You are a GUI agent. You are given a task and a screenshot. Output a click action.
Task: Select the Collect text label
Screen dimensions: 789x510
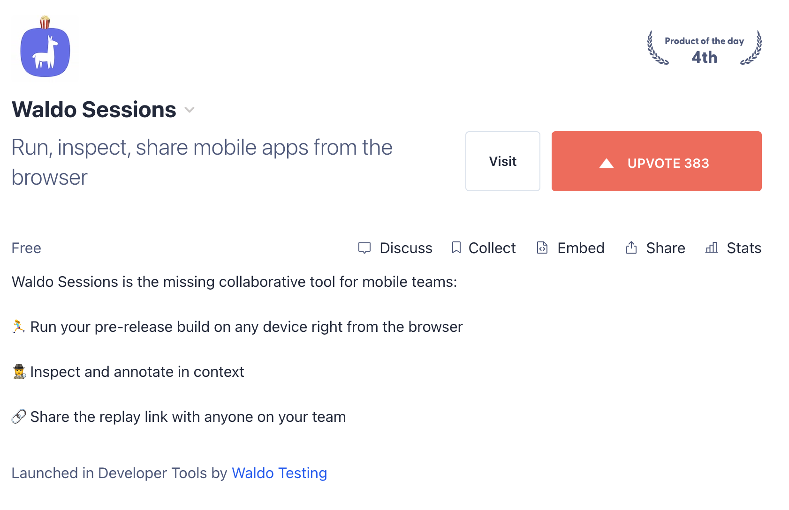coord(492,248)
